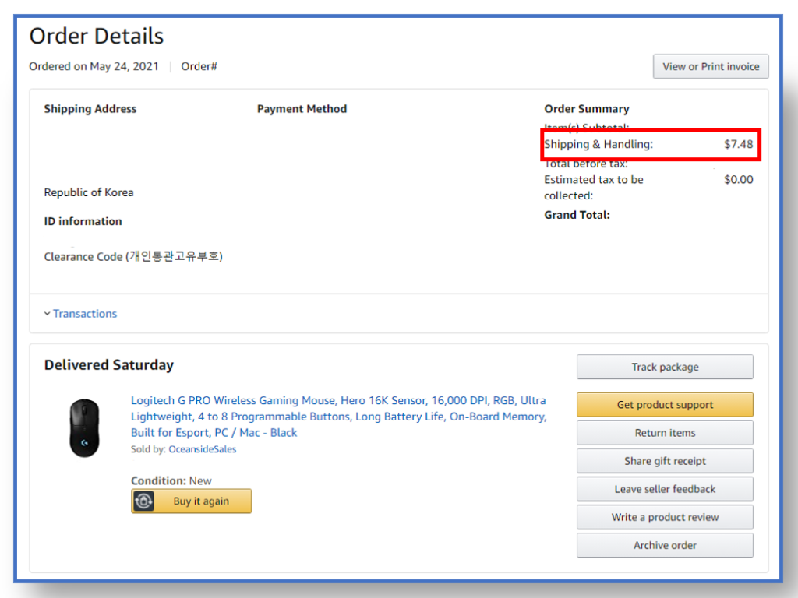Select Estimated tax $0.00 value

coord(739,180)
